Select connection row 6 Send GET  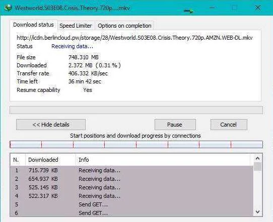[132, 213]
